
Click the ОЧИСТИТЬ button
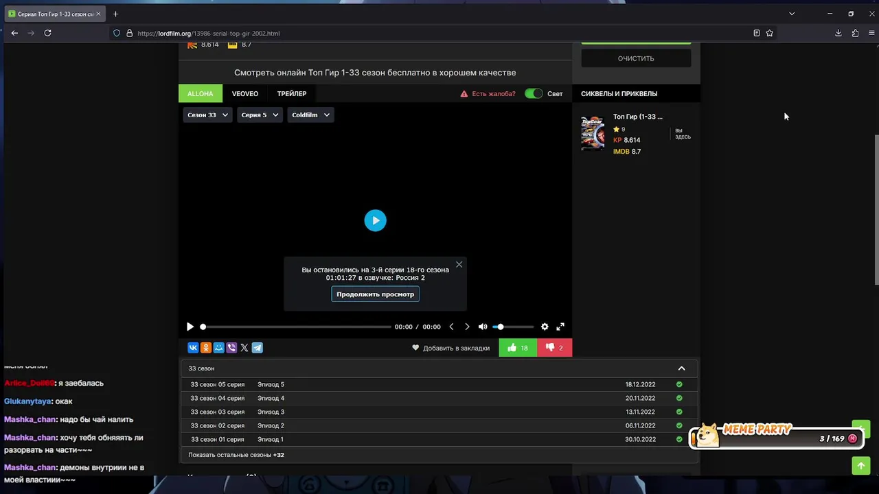coord(636,58)
